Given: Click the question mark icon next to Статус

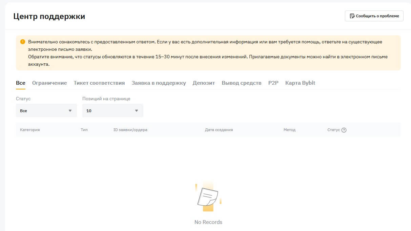Looking at the screenshot, I should click(344, 130).
